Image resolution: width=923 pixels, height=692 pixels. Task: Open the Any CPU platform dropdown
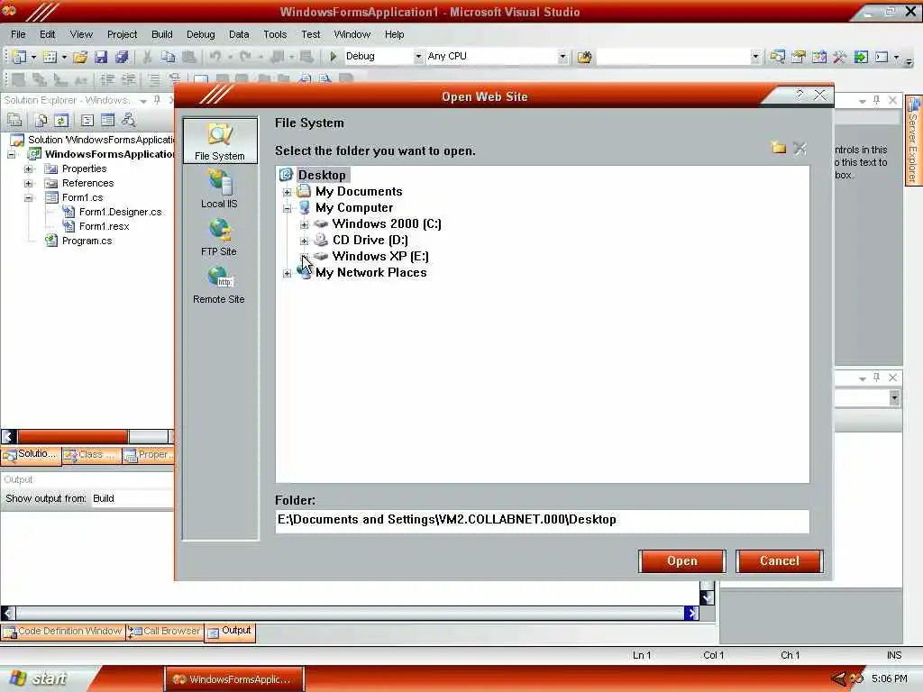pyautogui.click(x=562, y=57)
